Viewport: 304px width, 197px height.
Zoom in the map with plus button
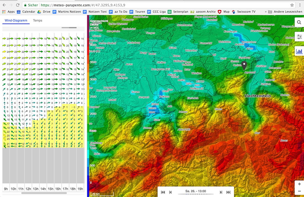pyautogui.click(x=299, y=184)
